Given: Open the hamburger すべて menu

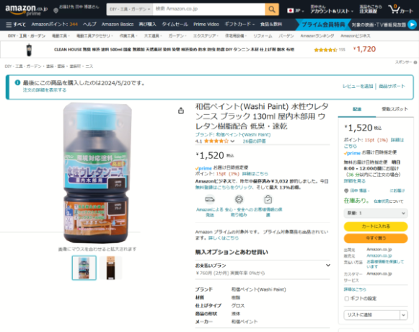Looking at the screenshot, I should (15, 25).
